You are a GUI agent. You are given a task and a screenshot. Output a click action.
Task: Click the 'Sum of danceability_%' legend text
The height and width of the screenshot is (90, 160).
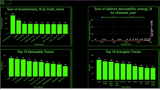[x=110, y=17]
